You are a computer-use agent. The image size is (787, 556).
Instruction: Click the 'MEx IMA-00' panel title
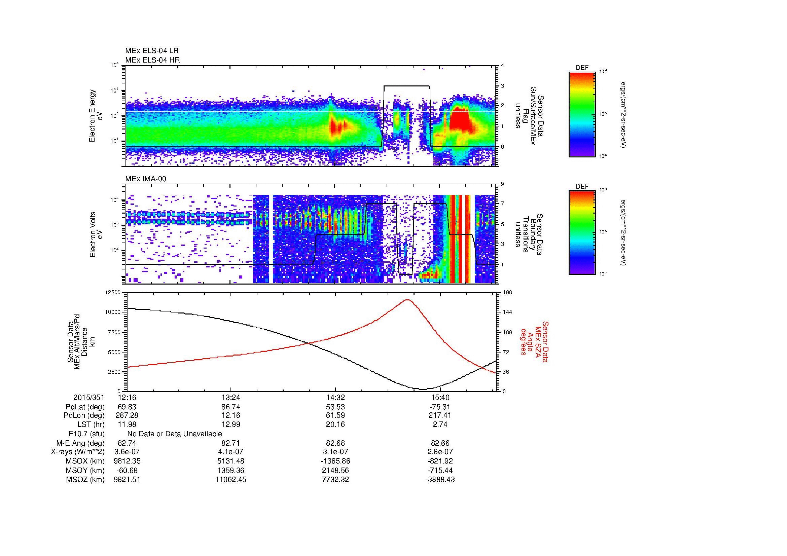point(146,179)
